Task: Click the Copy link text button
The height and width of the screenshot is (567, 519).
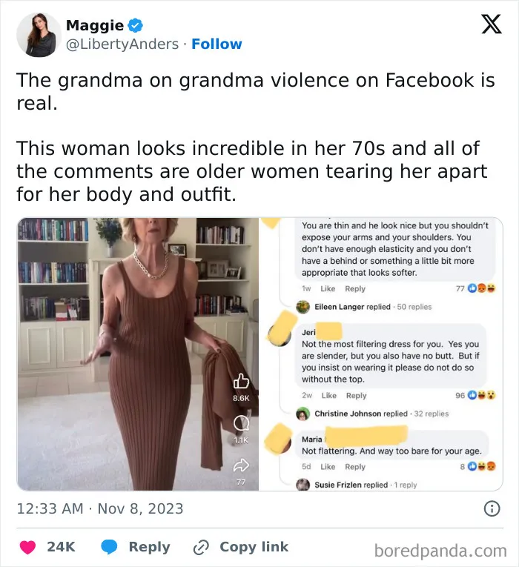Action: [x=254, y=547]
